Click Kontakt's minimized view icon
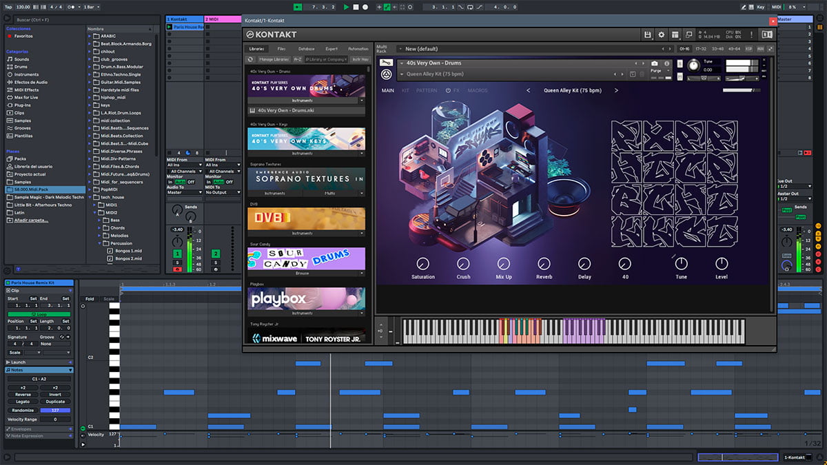Viewport: 827px width, 465px height. coord(689,34)
